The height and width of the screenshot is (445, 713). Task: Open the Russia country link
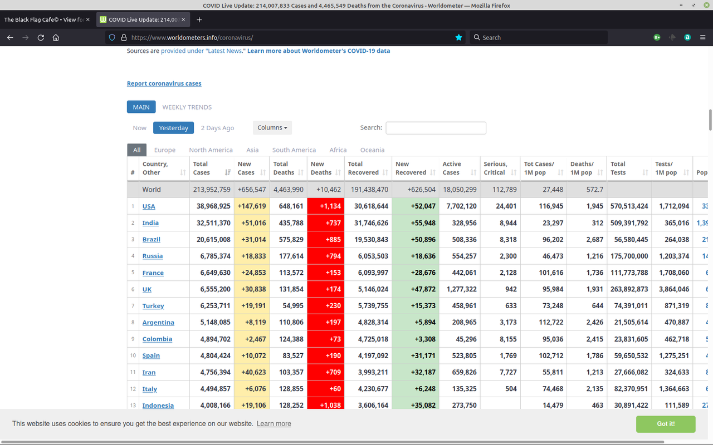click(x=153, y=256)
